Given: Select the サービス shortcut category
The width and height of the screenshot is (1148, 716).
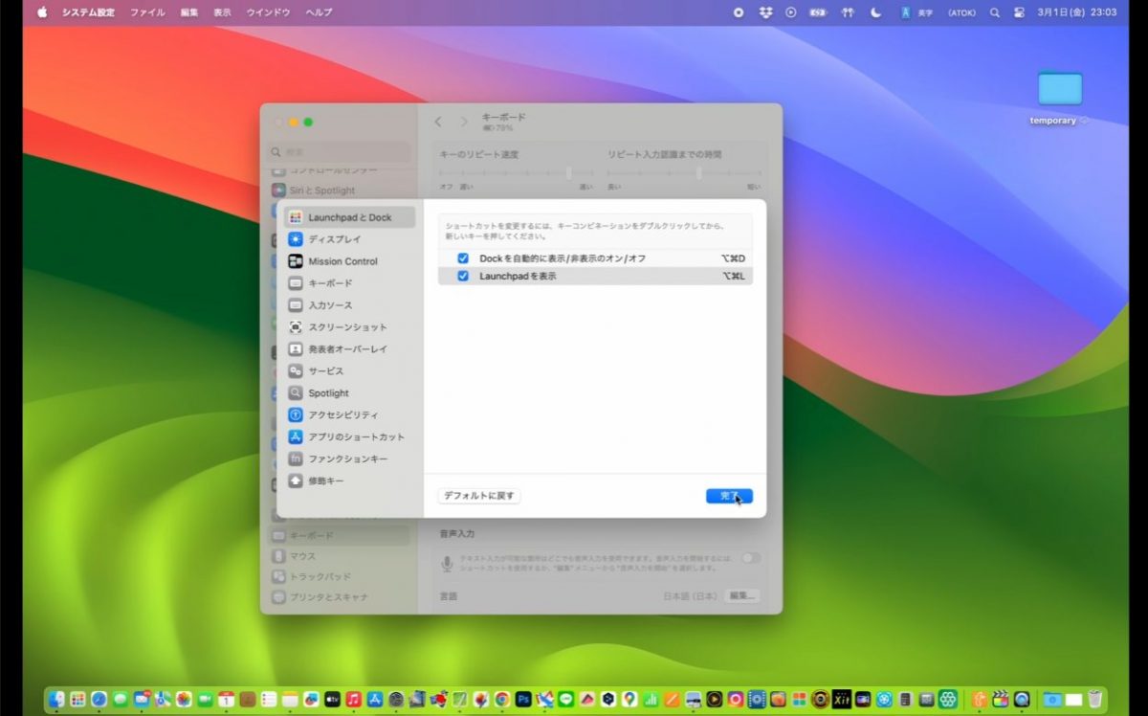Looking at the screenshot, I should tap(350, 371).
